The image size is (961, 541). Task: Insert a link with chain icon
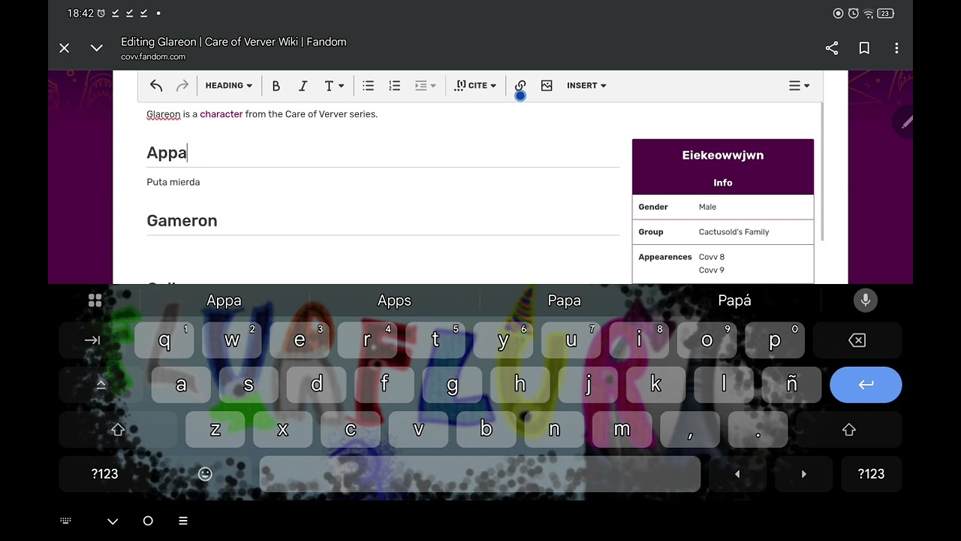point(520,86)
